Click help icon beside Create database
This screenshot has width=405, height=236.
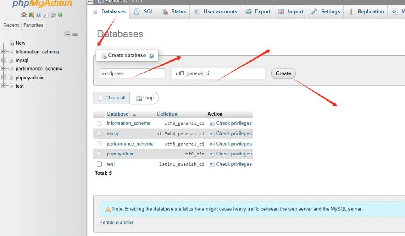point(151,56)
